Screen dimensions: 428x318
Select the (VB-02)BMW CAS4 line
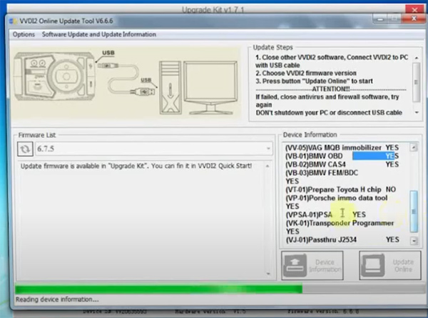[342, 164]
